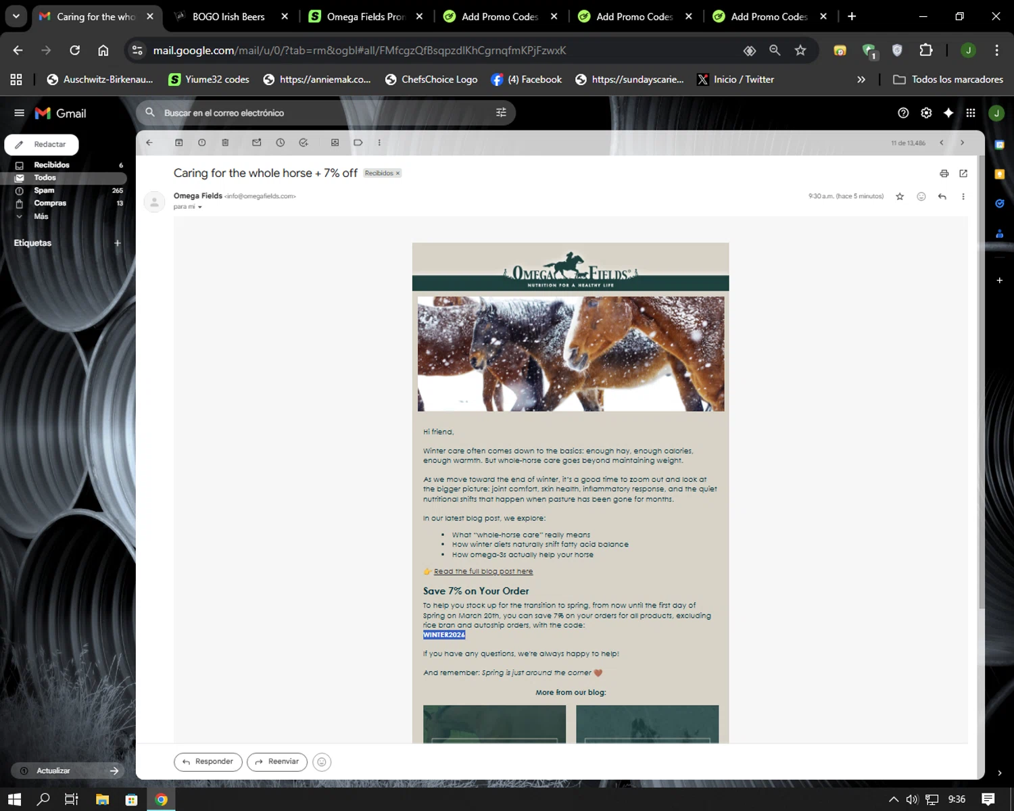Open Yiume32 codes bookmark
Image resolution: width=1014 pixels, height=811 pixels.
click(x=209, y=80)
